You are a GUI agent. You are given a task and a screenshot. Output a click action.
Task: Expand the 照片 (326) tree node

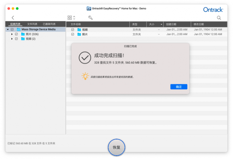pos(12,34)
